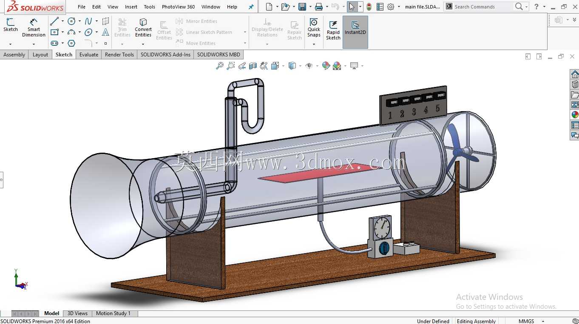Click Rebuild traffic light icon

pos(369,7)
